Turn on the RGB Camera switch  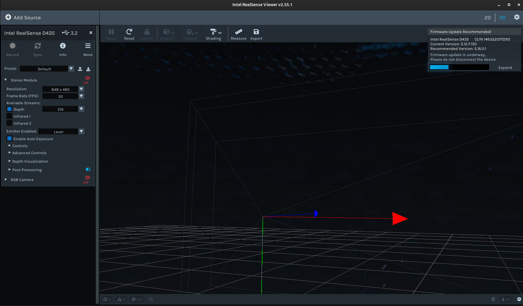(x=87, y=178)
